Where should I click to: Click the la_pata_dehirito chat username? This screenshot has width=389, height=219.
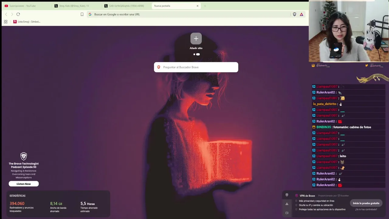click(325, 104)
